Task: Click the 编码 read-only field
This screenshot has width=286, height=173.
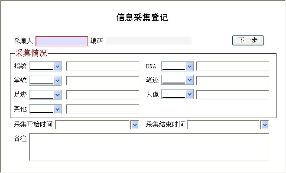Action: (149, 41)
